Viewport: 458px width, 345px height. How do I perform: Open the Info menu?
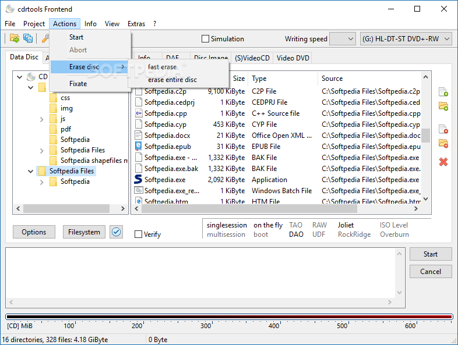tap(90, 24)
